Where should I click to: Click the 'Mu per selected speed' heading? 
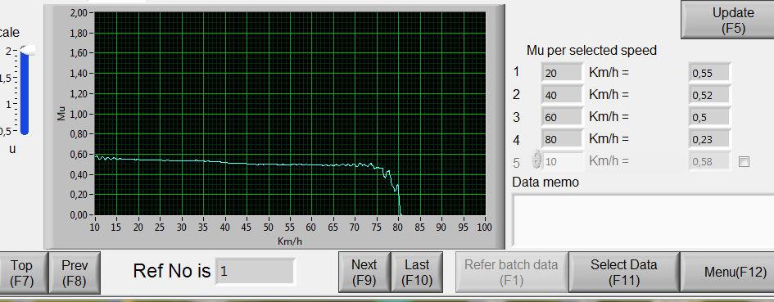click(x=591, y=51)
